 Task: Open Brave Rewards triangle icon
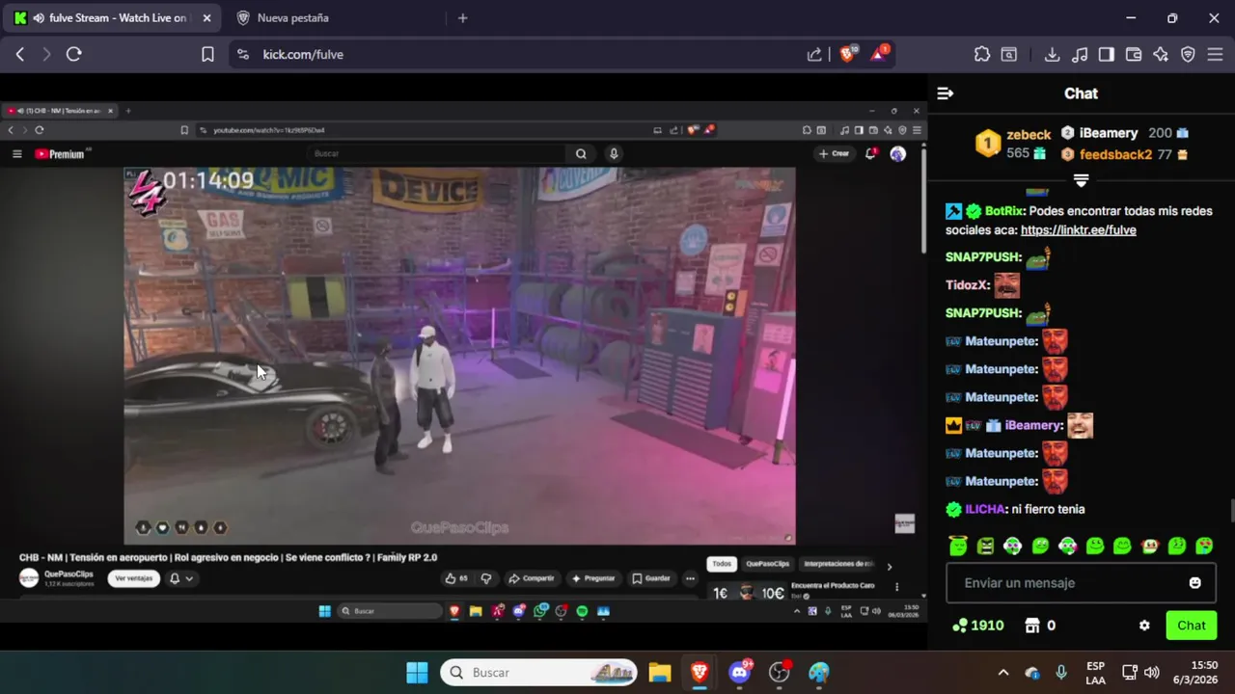click(879, 54)
